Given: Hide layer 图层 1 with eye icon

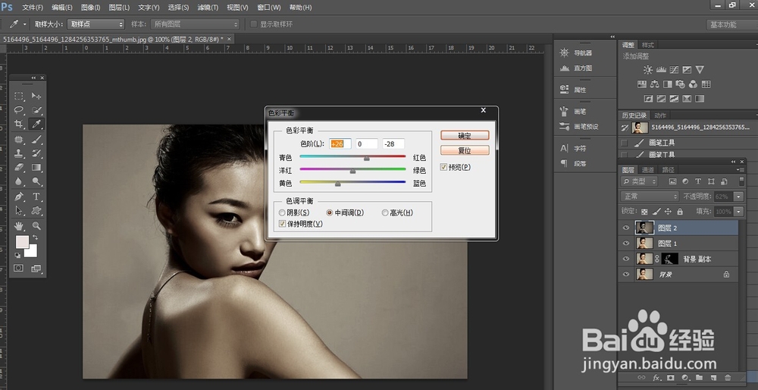Looking at the screenshot, I should pos(626,243).
